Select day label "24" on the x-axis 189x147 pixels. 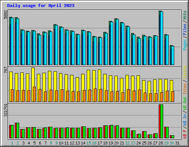138,143
